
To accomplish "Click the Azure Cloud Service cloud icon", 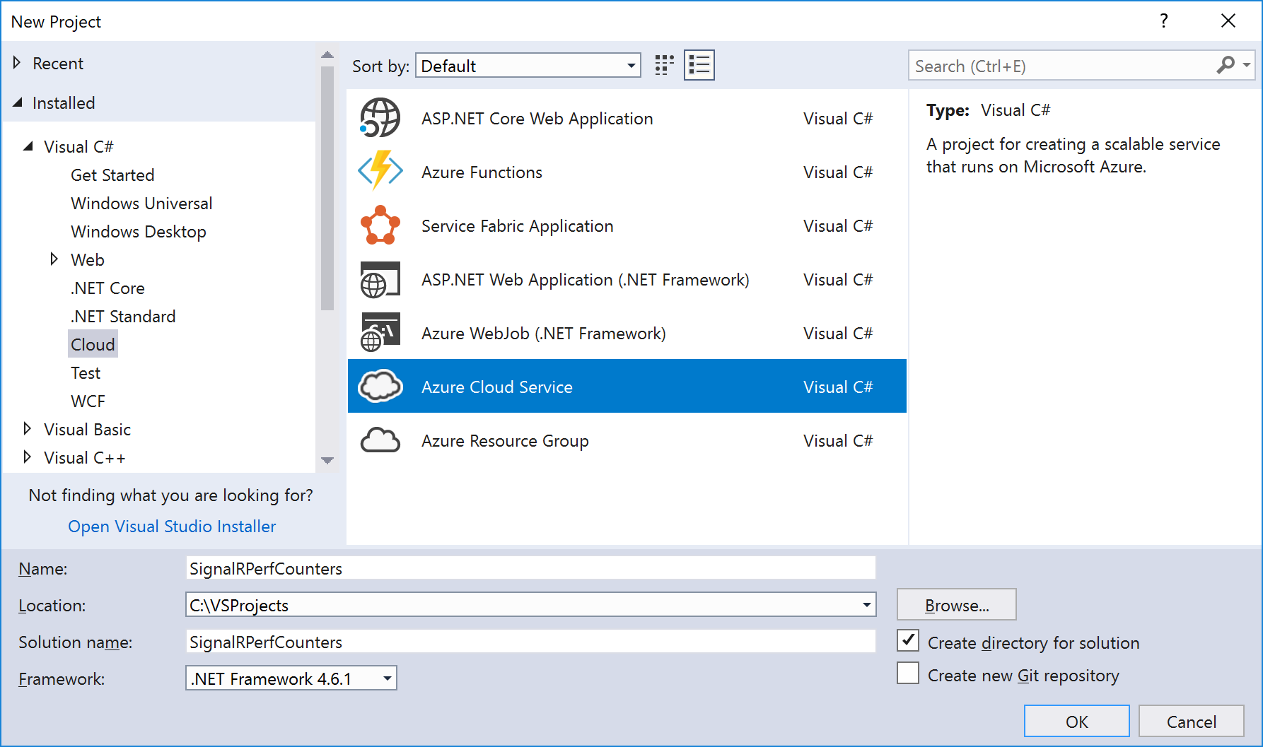I will (x=380, y=386).
